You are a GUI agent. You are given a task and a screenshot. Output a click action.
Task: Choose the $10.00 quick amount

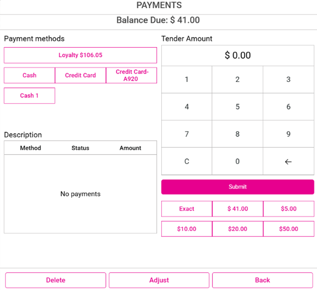[186, 229]
